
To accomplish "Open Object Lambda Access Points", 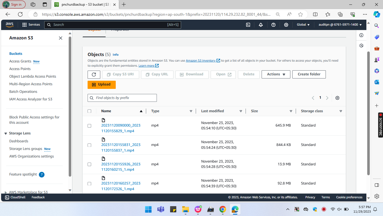I will [33, 76].
